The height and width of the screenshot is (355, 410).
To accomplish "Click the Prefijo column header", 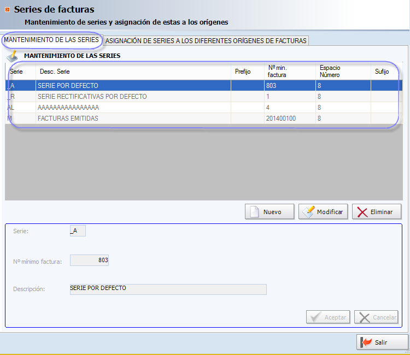I will click(x=248, y=72).
